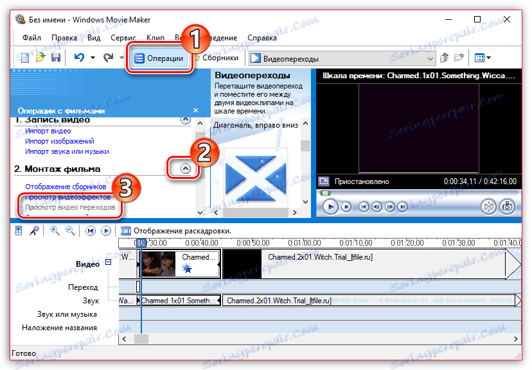Click the set audio levels icon
This screenshot has width=532, height=370.
click(19, 230)
